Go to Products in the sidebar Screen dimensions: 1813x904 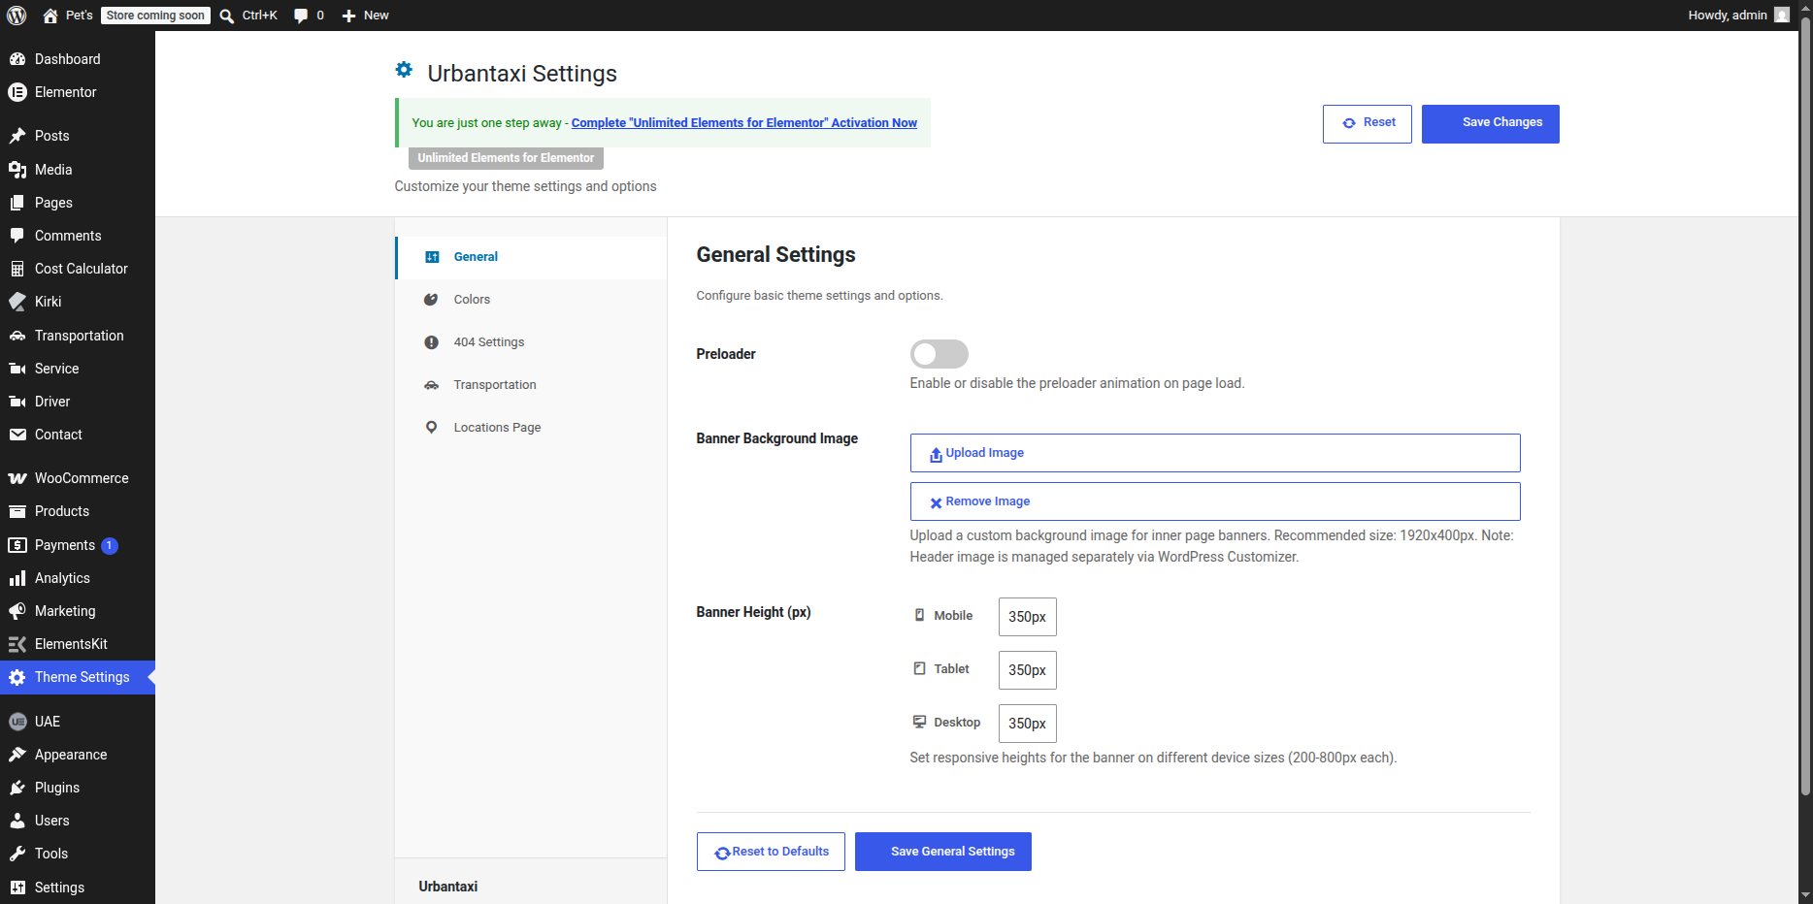click(x=78, y=511)
